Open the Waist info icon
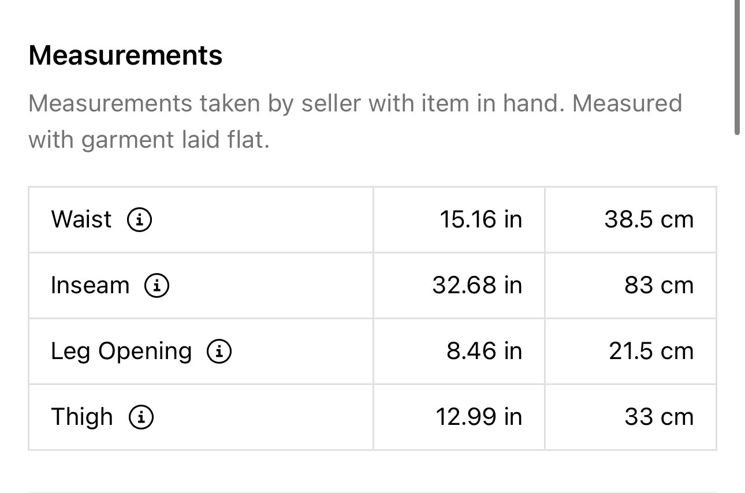745x493 pixels. coord(139,220)
